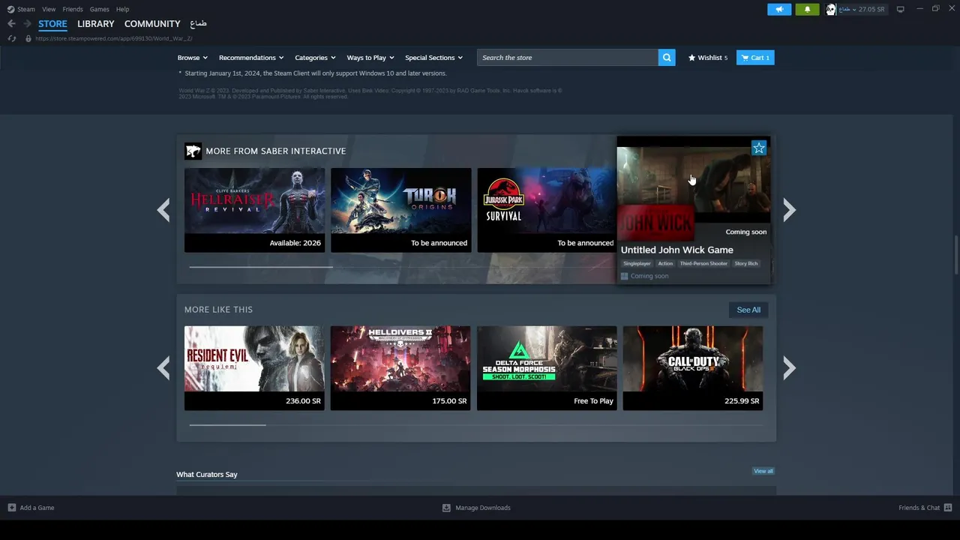Screen dimensions: 960x540
Task: Click the page vertical scrollbar thumb
Action: coord(955,255)
